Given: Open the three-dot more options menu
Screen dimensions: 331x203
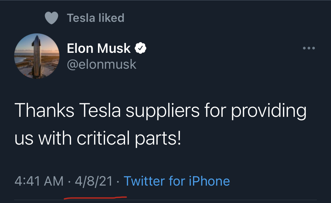Looking at the screenshot, I should pos(309,48).
